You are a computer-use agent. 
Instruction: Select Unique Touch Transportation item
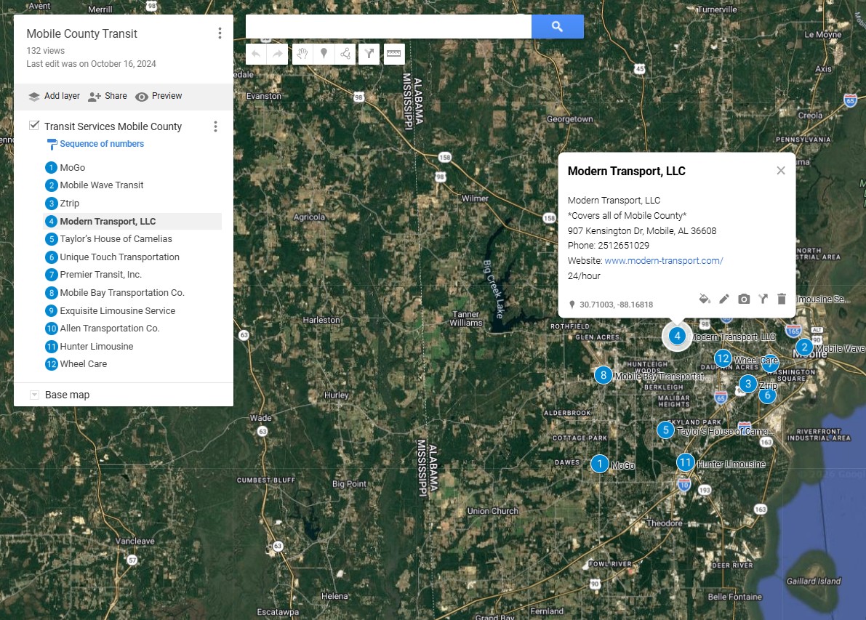[x=132, y=257]
